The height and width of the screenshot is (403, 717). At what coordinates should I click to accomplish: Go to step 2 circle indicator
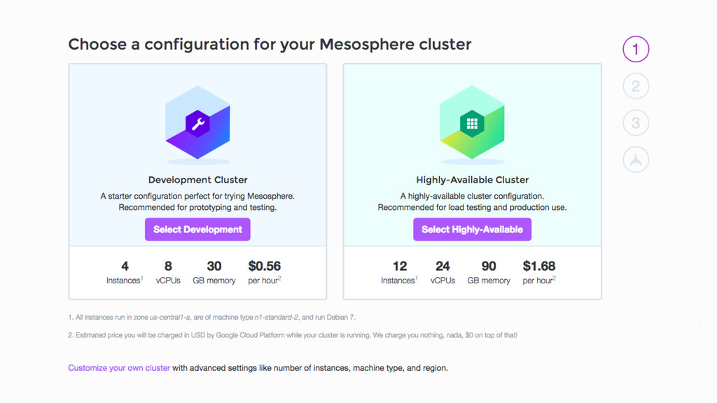[636, 86]
